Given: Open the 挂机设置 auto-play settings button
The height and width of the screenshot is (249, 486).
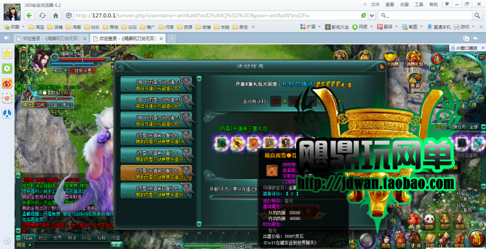Looking at the screenshot, I should 83,70.
